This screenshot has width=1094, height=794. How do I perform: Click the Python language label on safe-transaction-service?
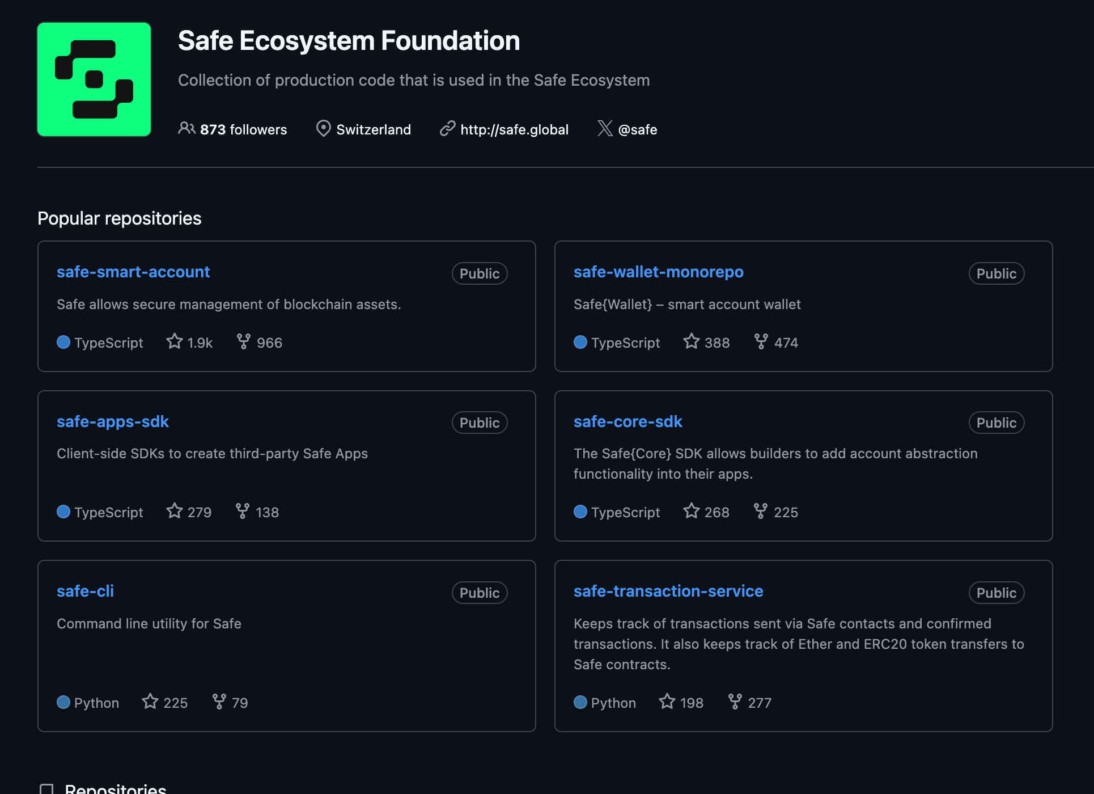613,703
